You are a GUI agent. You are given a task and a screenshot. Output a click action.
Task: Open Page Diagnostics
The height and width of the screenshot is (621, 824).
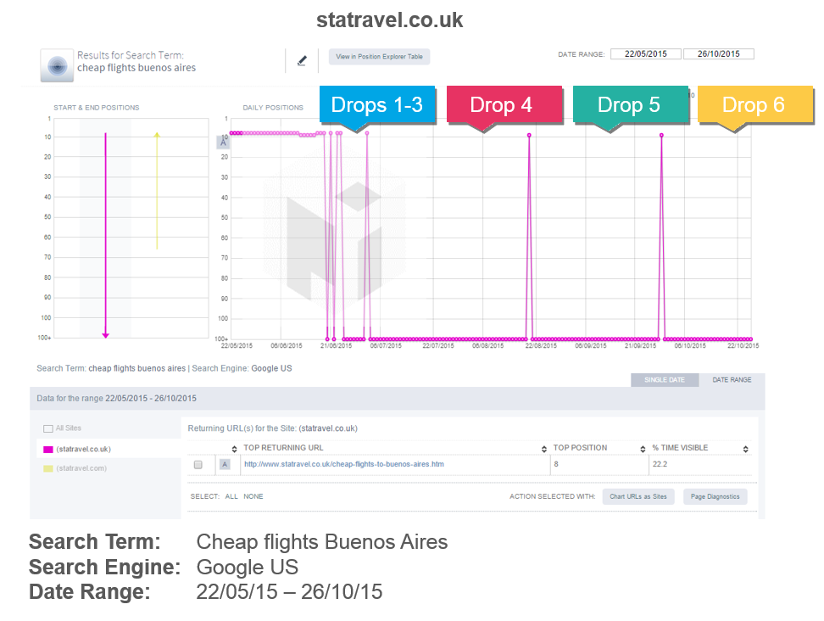715,496
